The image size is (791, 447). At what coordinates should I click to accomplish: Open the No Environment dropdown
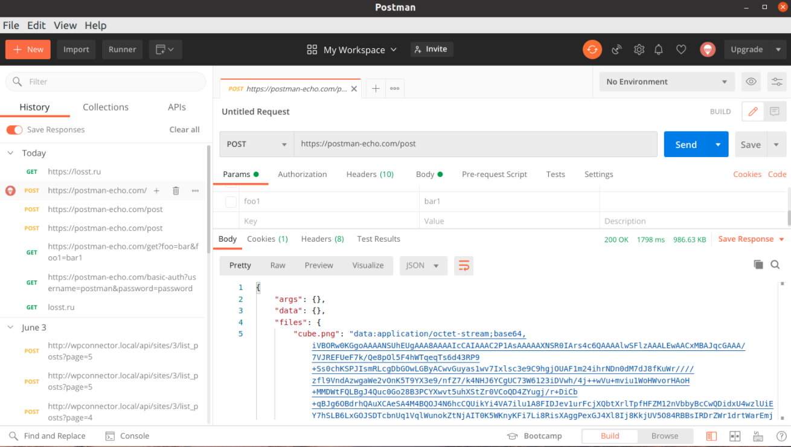[x=667, y=82]
